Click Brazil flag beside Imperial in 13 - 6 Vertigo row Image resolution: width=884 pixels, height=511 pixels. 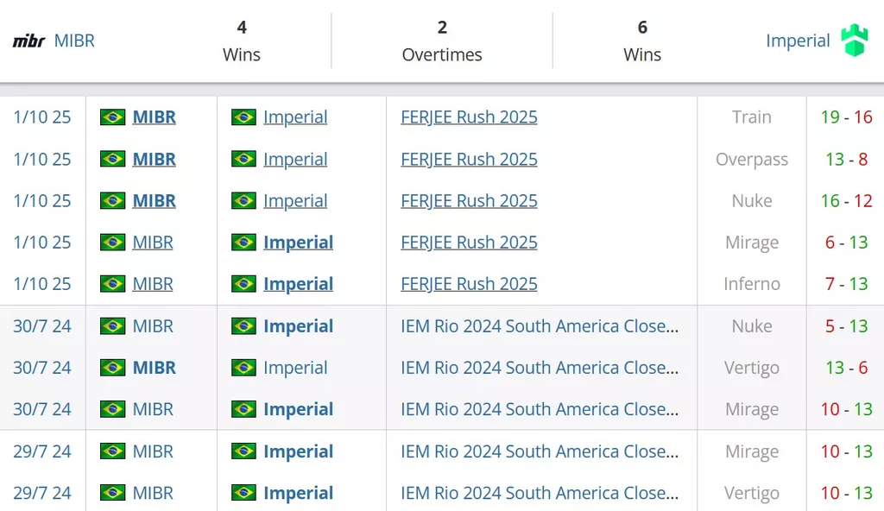point(243,368)
